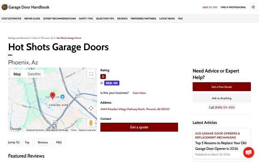Switch map to Satellite view

pyautogui.click(x=34, y=74)
